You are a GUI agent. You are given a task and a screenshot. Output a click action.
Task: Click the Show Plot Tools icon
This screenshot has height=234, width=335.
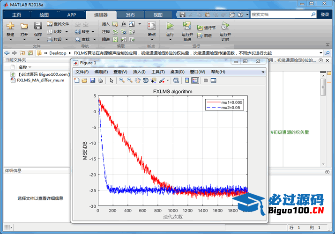point(214,80)
